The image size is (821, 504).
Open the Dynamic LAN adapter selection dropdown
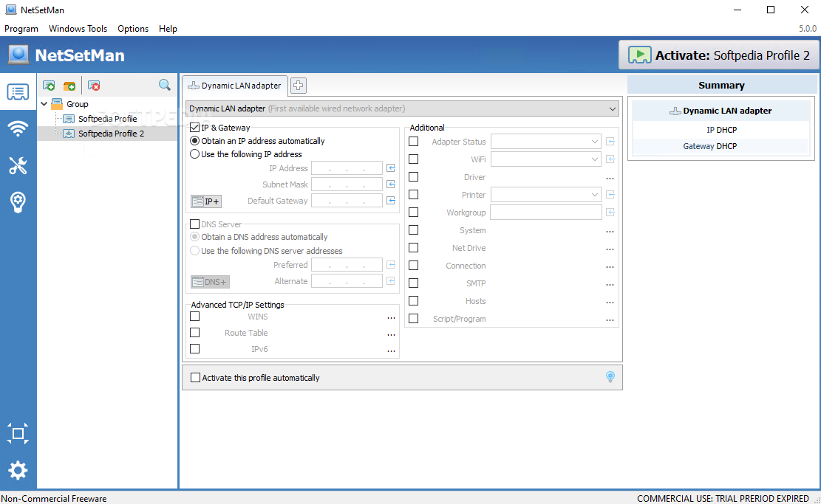[x=402, y=108]
